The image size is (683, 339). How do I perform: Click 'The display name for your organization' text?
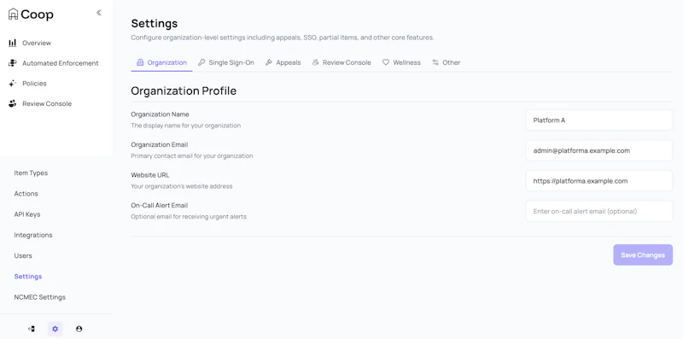tap(185, 126)
